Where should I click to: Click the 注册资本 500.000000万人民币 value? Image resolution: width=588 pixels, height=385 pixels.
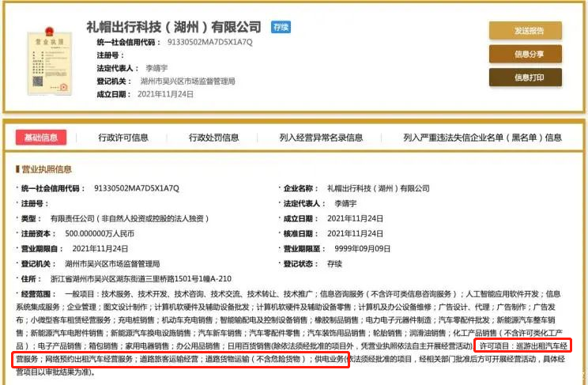coord(99,234)
